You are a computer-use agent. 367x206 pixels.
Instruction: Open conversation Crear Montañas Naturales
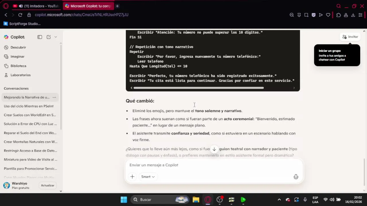pos(30,142)
